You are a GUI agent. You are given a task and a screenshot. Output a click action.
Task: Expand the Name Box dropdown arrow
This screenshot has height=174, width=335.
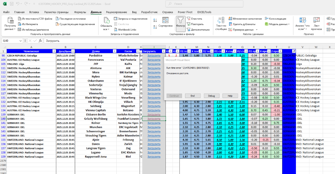click(x=21, y=41)
